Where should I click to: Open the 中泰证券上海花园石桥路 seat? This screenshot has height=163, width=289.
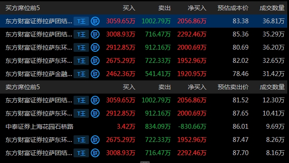coord(40,127)
